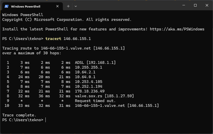Click the Copyright Microsoft Corporation line
Image resolution: width=213 pixels, height=134 pixels.
point(67,20)
